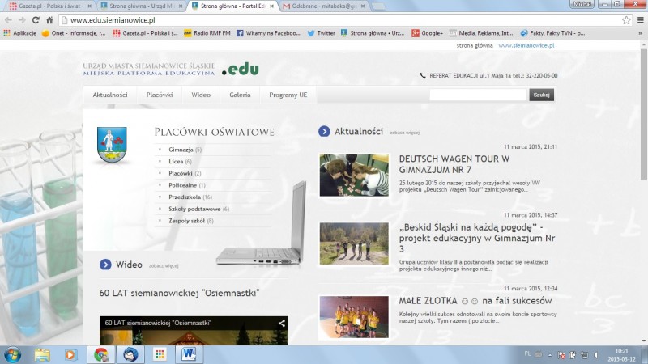
Task: Click the browser Back arrow
Action: 8,19
